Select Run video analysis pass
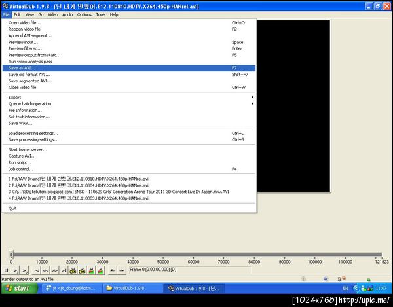393x307 pixels. coord(129,62)
